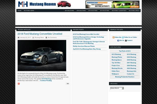Viewport: 157px width, 104px height.
Task: Open Mustang News category under article title
Action: [x=39, y=37]
